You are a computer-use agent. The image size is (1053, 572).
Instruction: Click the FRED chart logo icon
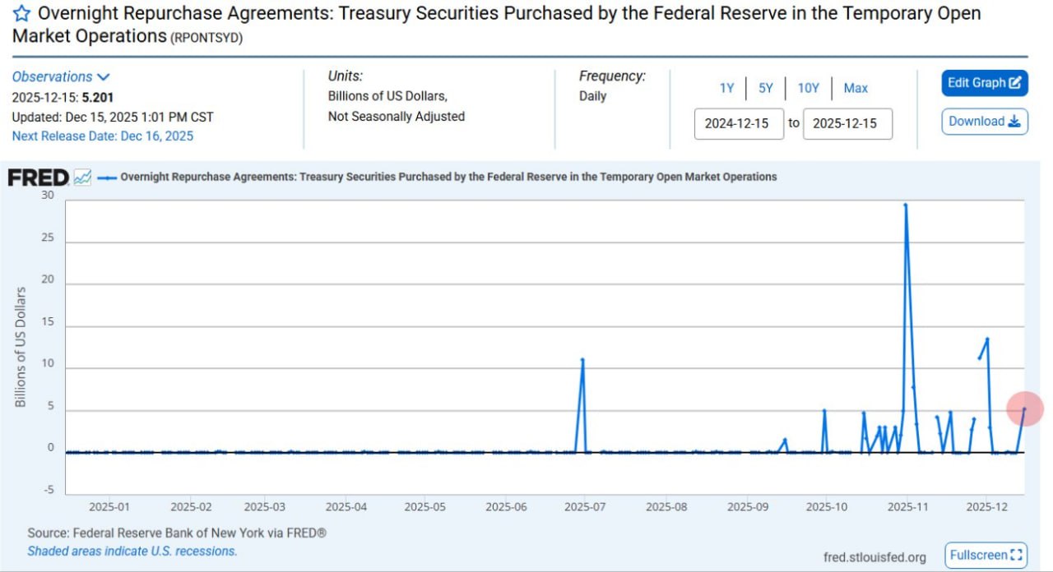pyautogui.click(x=82, y=177)
